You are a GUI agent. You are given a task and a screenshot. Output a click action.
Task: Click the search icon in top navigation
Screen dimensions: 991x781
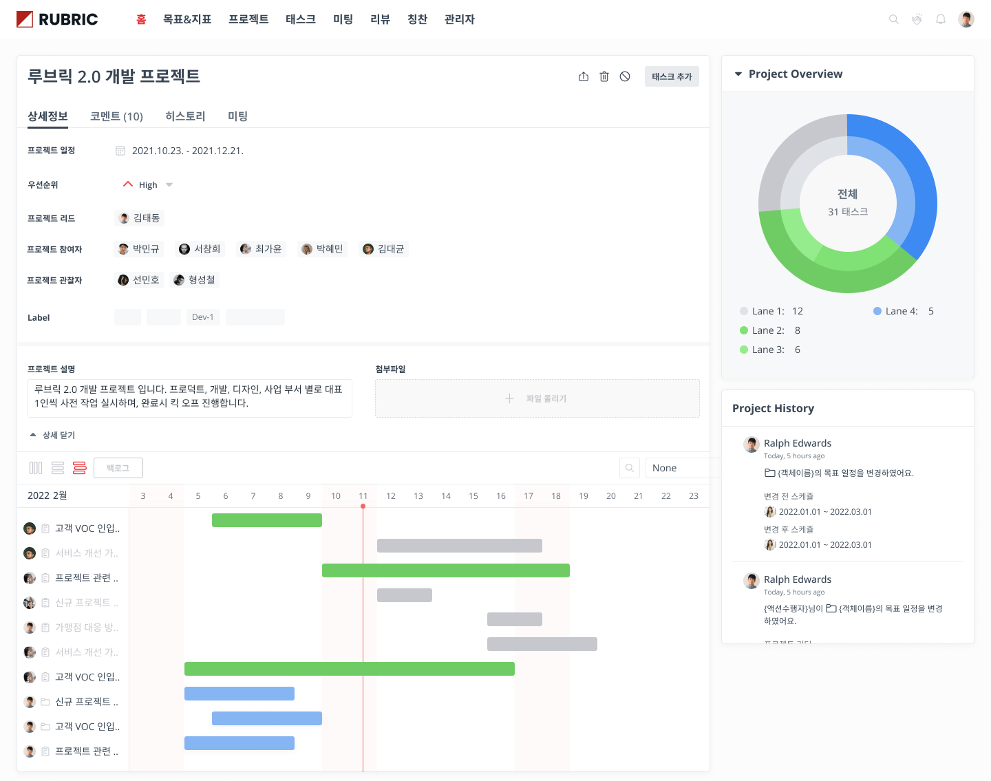tap(894, 19)
